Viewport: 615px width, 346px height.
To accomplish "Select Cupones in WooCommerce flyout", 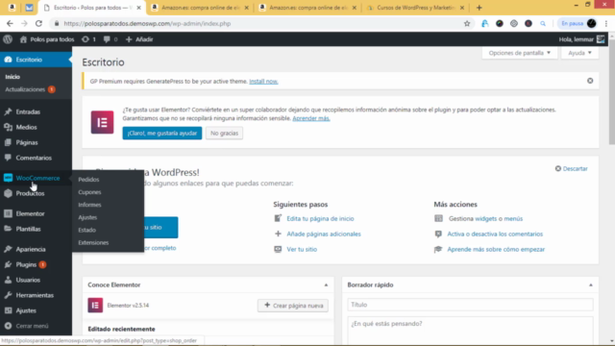I will click(89, 192).
